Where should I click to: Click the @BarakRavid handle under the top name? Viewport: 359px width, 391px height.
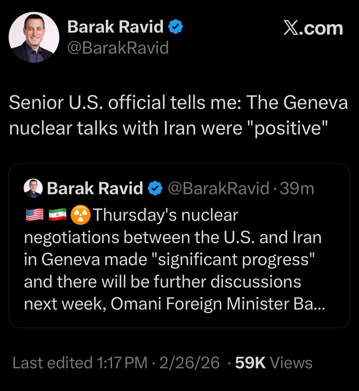[118, 48]
